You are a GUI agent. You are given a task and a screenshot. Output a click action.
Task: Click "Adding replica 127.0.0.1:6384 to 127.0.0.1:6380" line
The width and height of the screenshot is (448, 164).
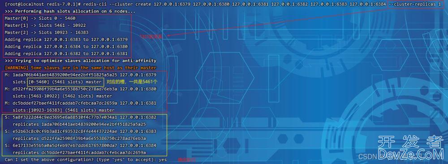[66, 46]
